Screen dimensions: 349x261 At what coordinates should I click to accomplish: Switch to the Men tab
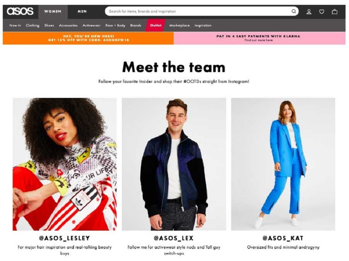click(82, 11)
